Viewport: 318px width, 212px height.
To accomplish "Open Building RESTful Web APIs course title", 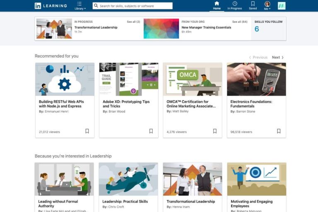I will (x=61, y=104).
